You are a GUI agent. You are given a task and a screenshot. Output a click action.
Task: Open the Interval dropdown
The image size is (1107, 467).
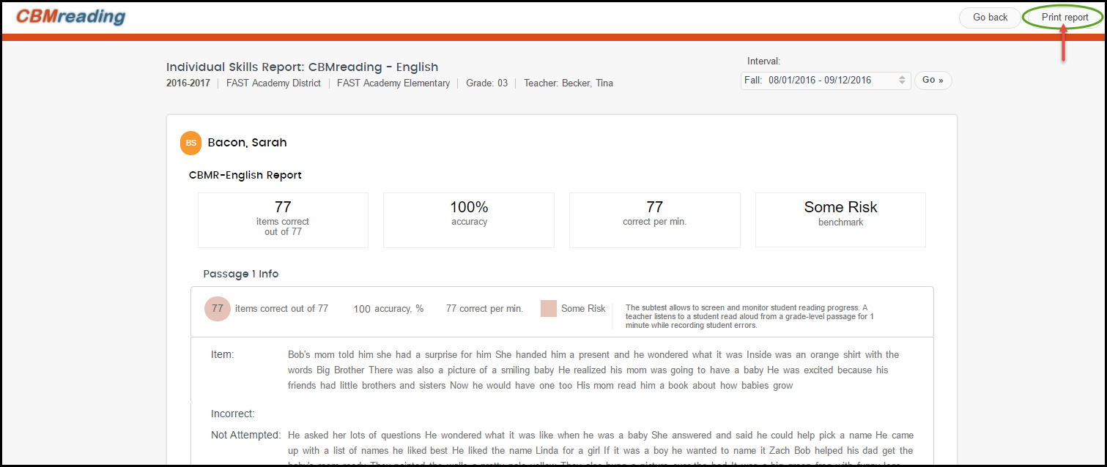pos(826,81)
